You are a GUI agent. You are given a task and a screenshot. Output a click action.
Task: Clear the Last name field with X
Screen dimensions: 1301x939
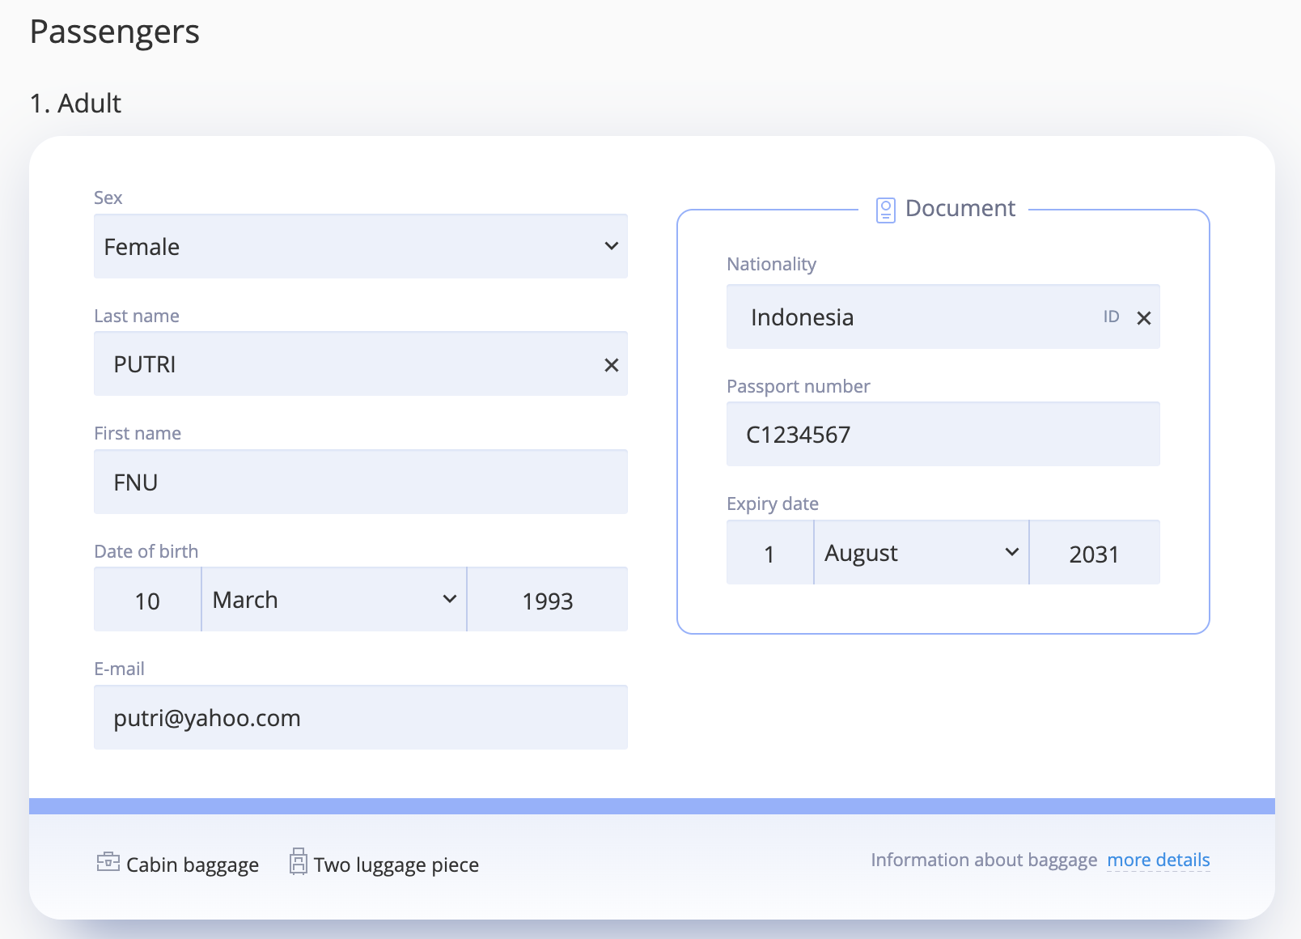pyautogui.click(x=611, y=365)
